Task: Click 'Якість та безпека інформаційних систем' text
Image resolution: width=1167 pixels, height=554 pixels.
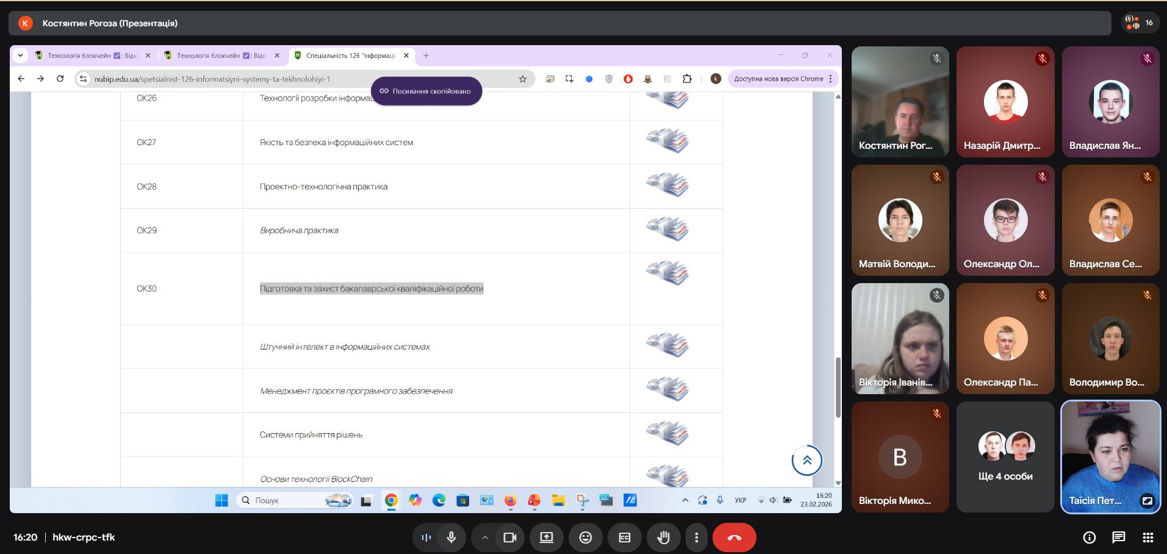Action: click(x=336, y=142)
